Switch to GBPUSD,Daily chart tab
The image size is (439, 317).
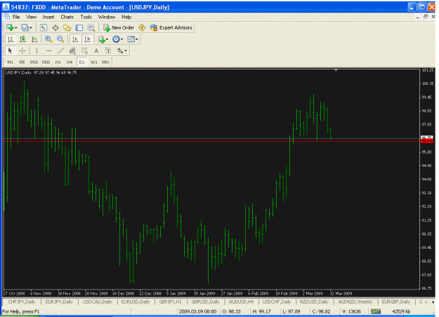pos(206,302)
